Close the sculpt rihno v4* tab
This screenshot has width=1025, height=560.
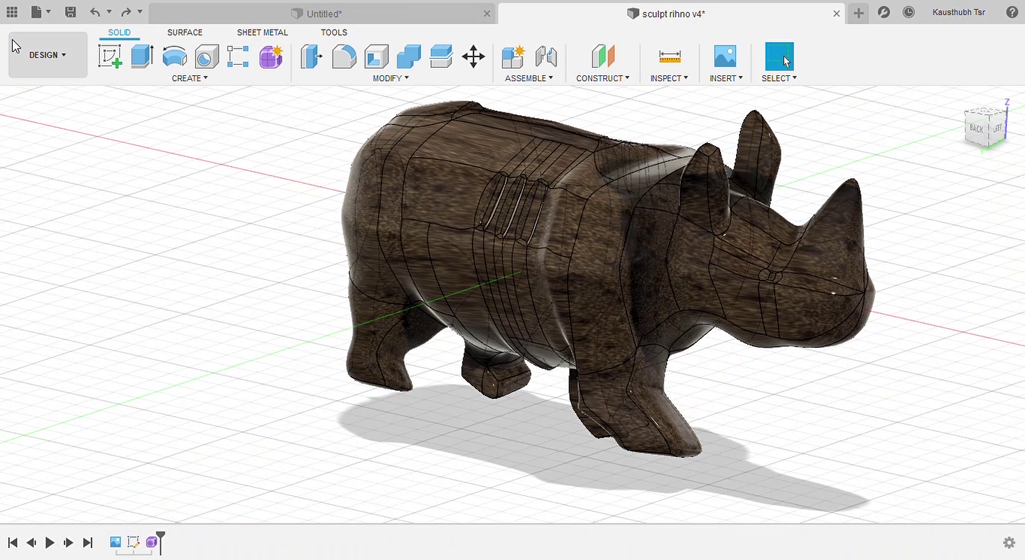837,13
